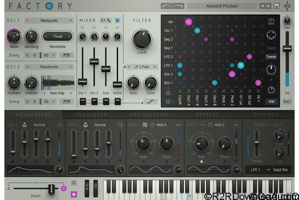Screen dimensions: 299x200
Task: Click the redo arrow in the header
Action: [x=179, y=6]
